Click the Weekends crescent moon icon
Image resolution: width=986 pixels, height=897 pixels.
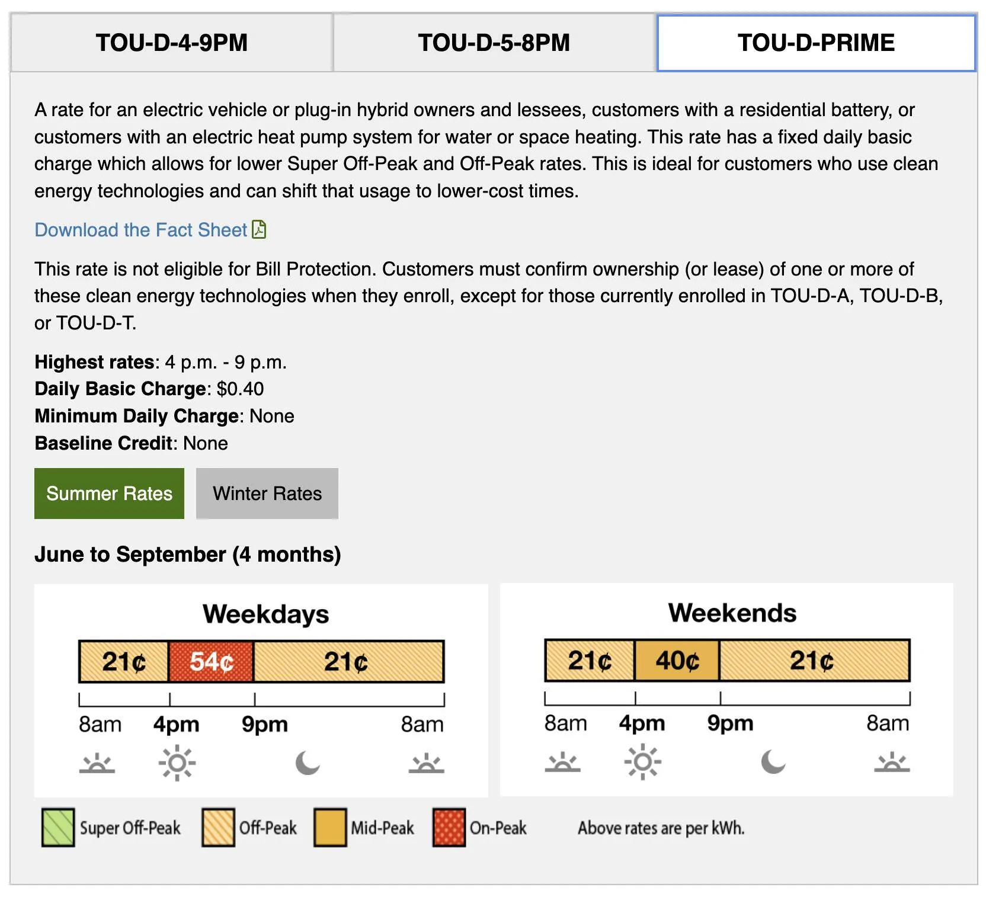click(x=774, y=761)
